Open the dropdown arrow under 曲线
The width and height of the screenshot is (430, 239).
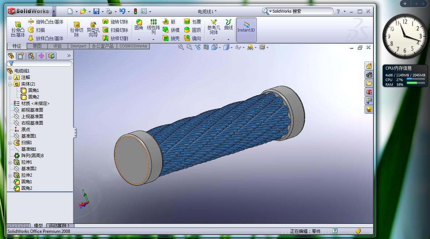pyautogui.click(x=229, y=39)
